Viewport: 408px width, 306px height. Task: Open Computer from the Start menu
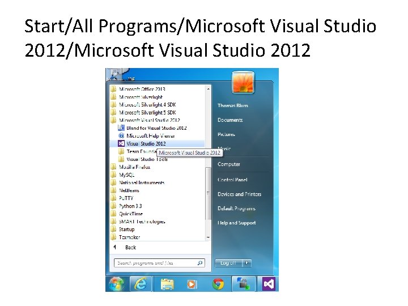tap(229, 164)
